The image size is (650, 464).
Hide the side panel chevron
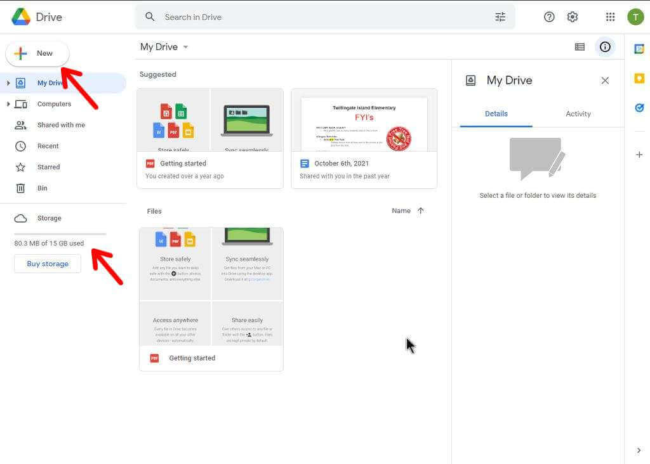tap(639, 450)
